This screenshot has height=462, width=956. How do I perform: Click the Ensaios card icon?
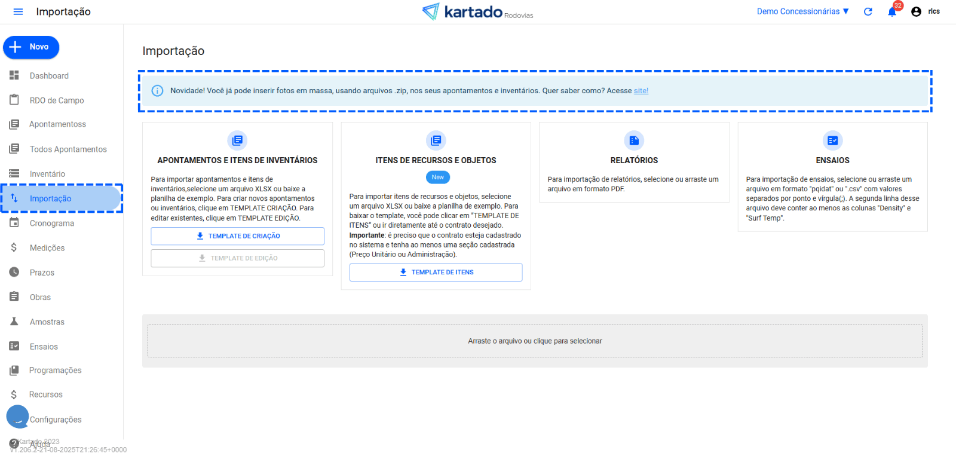[x=832, y=140]
